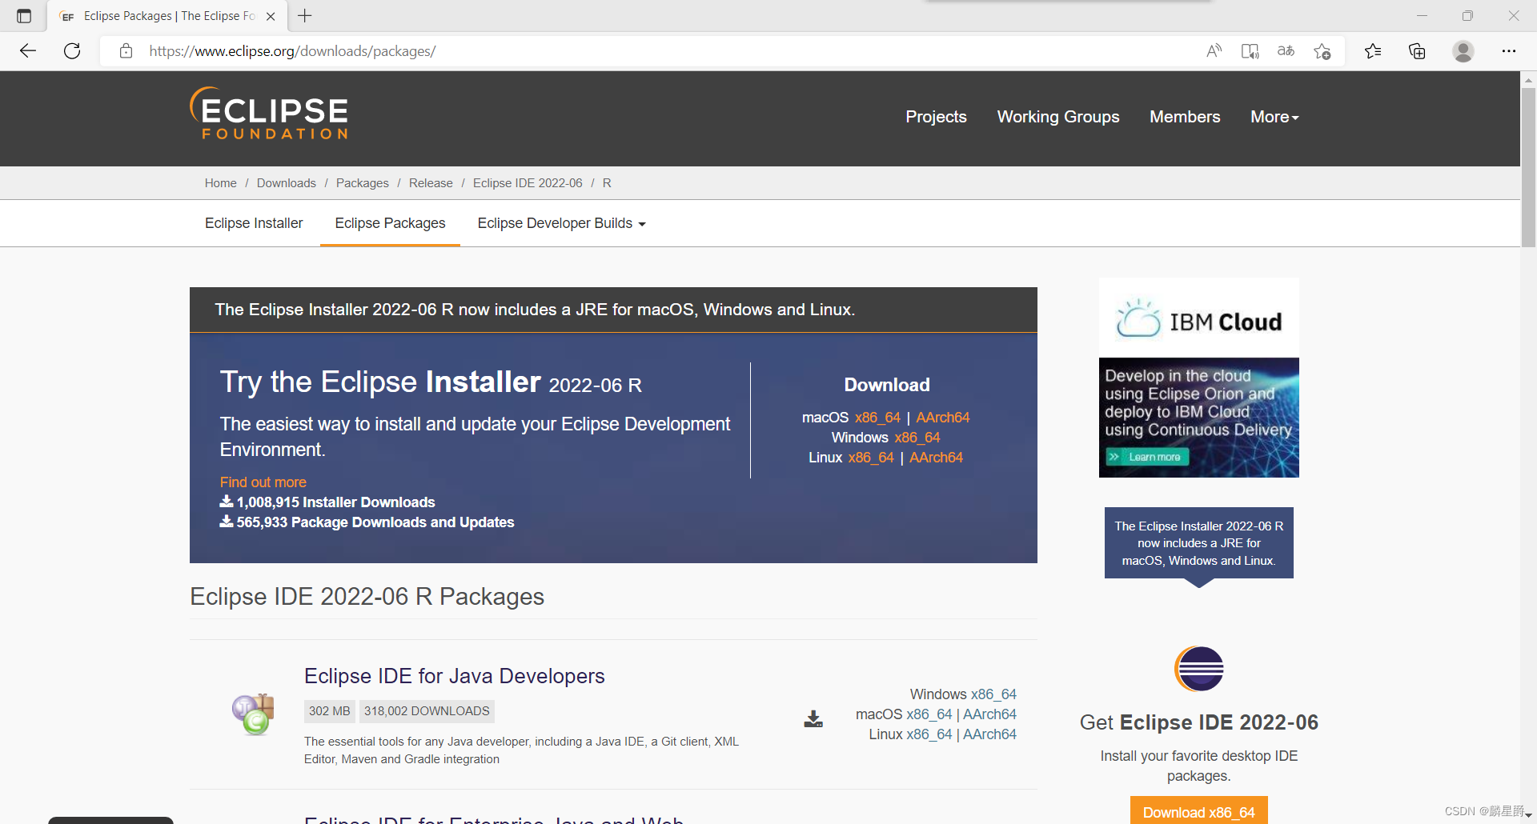Download installer for macOS AArch64

tap(942, 418)
